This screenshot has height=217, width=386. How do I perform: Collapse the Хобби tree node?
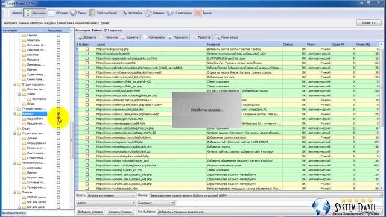(19, 94)
